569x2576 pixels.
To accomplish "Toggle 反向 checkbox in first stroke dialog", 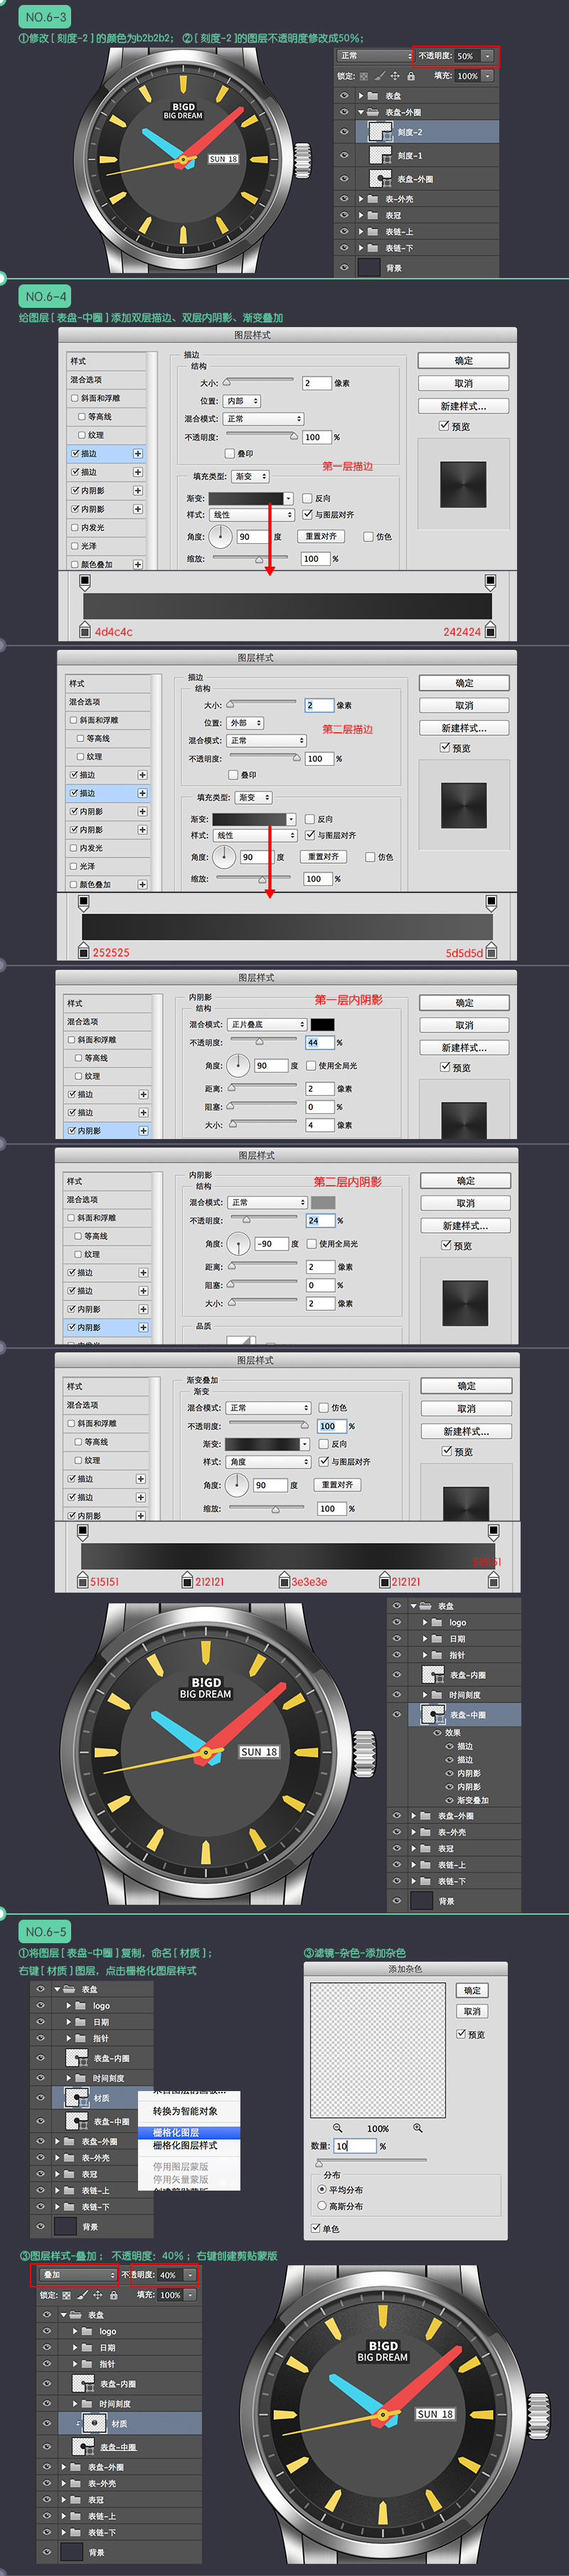I will 307,497.
